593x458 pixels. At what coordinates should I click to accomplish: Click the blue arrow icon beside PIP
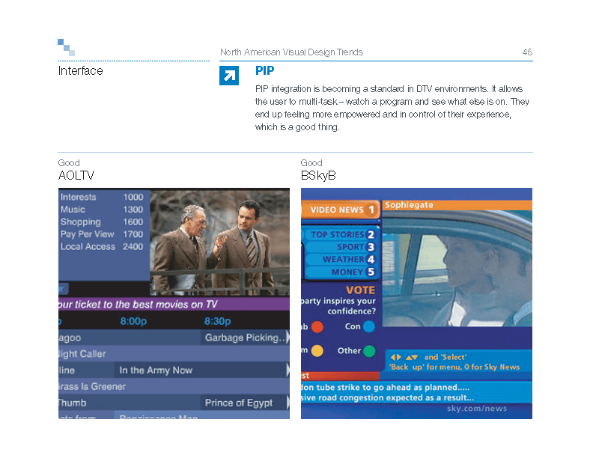(x=229, y=76)
